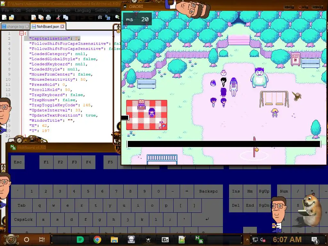Click the Backspc key in NohBoard

[208, 191]
